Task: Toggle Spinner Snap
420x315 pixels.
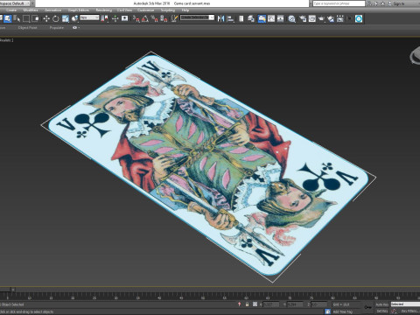Action: [x=164, y=19]
